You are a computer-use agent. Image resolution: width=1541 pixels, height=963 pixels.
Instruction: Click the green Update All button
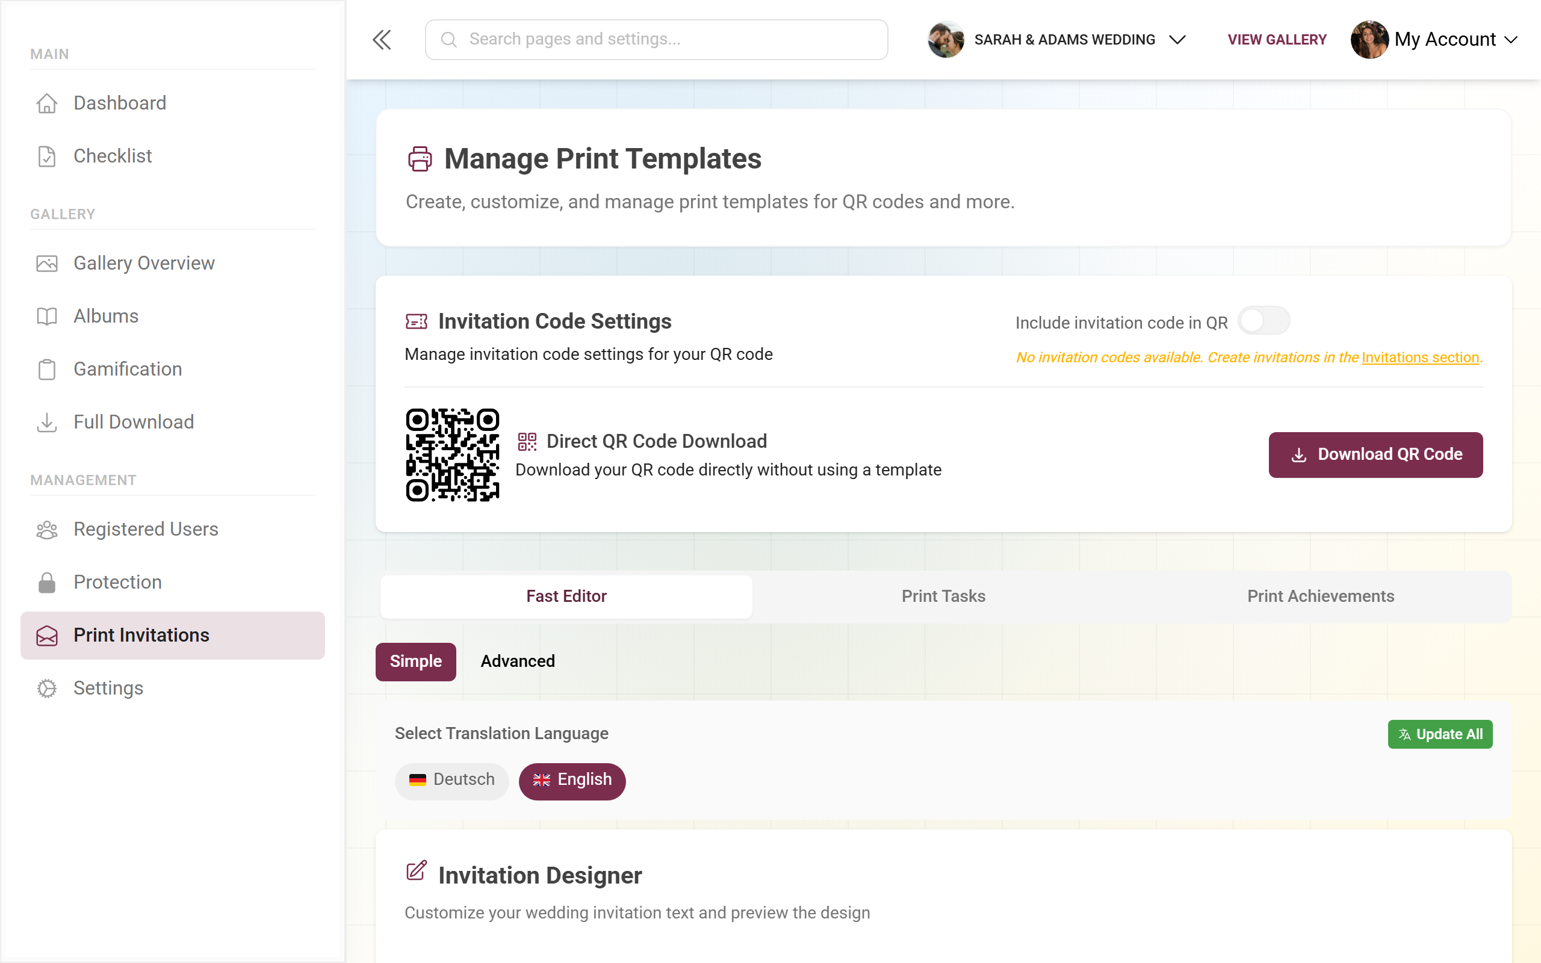(x=1440, y=734)
